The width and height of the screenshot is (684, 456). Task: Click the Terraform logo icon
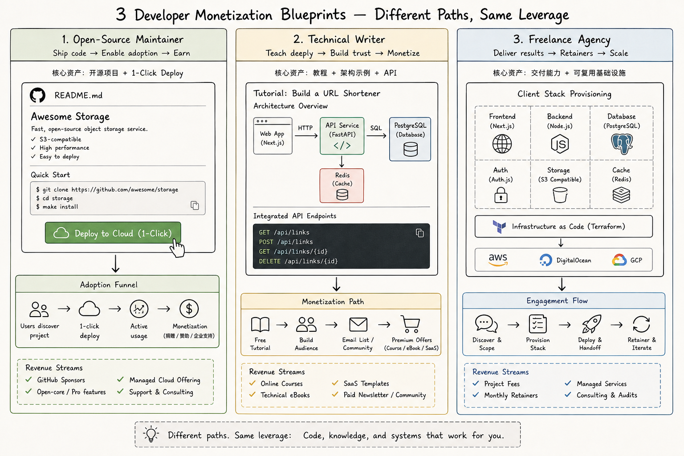point(499,227)
